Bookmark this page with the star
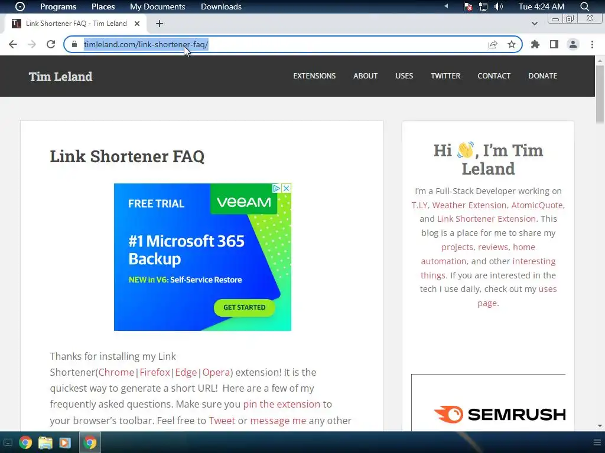This screenshot has height=453, width=605. coord(511,44)
